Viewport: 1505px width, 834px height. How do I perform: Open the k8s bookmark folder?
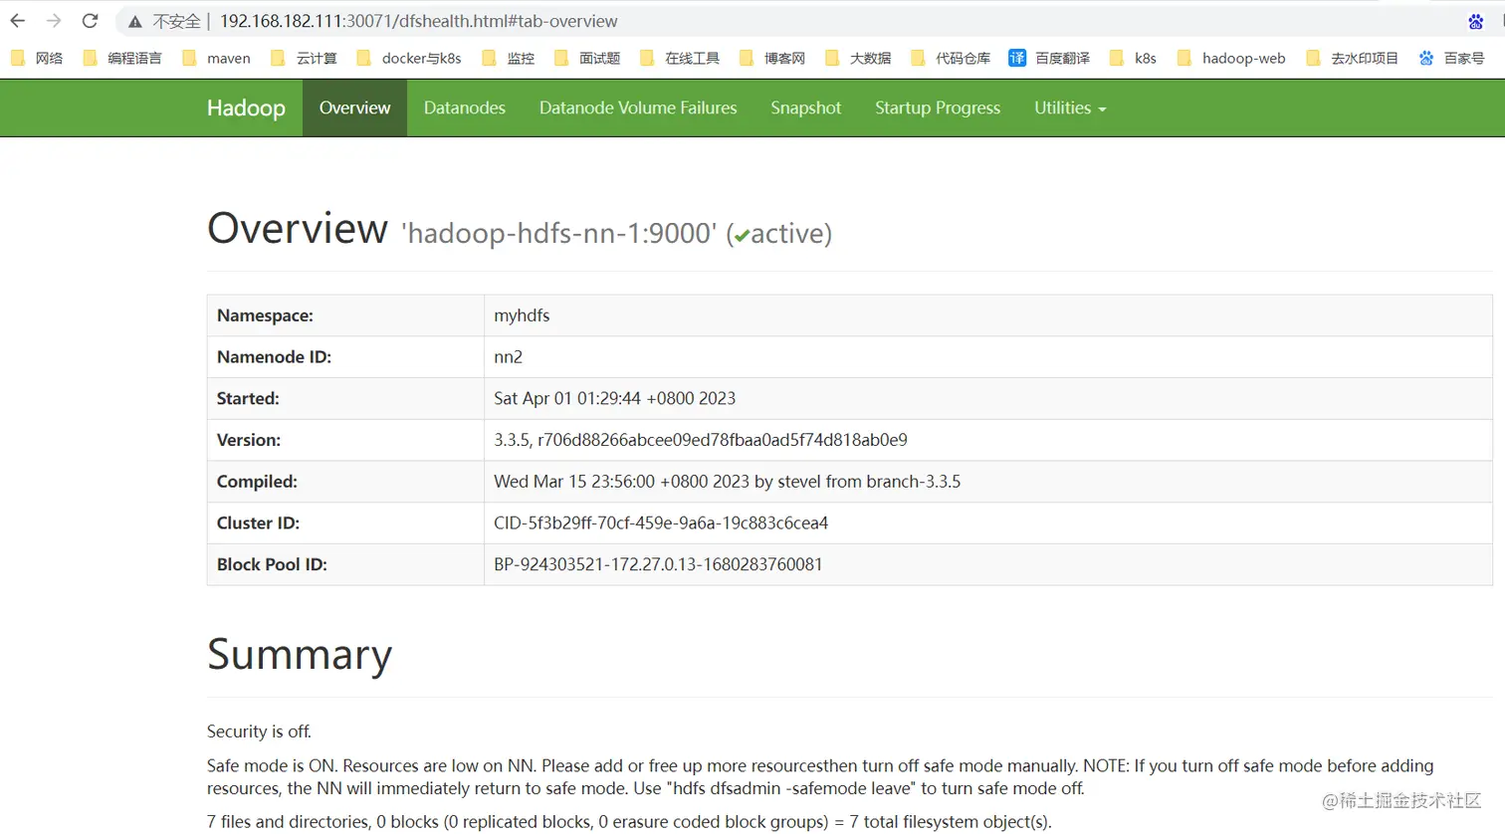tap(1133, 58)
